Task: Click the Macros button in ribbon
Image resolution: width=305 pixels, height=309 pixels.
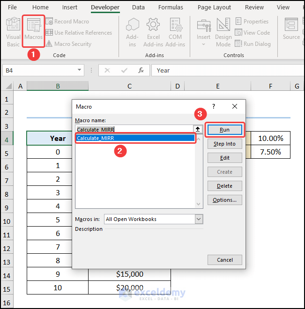Action: [x=34, y=31]
